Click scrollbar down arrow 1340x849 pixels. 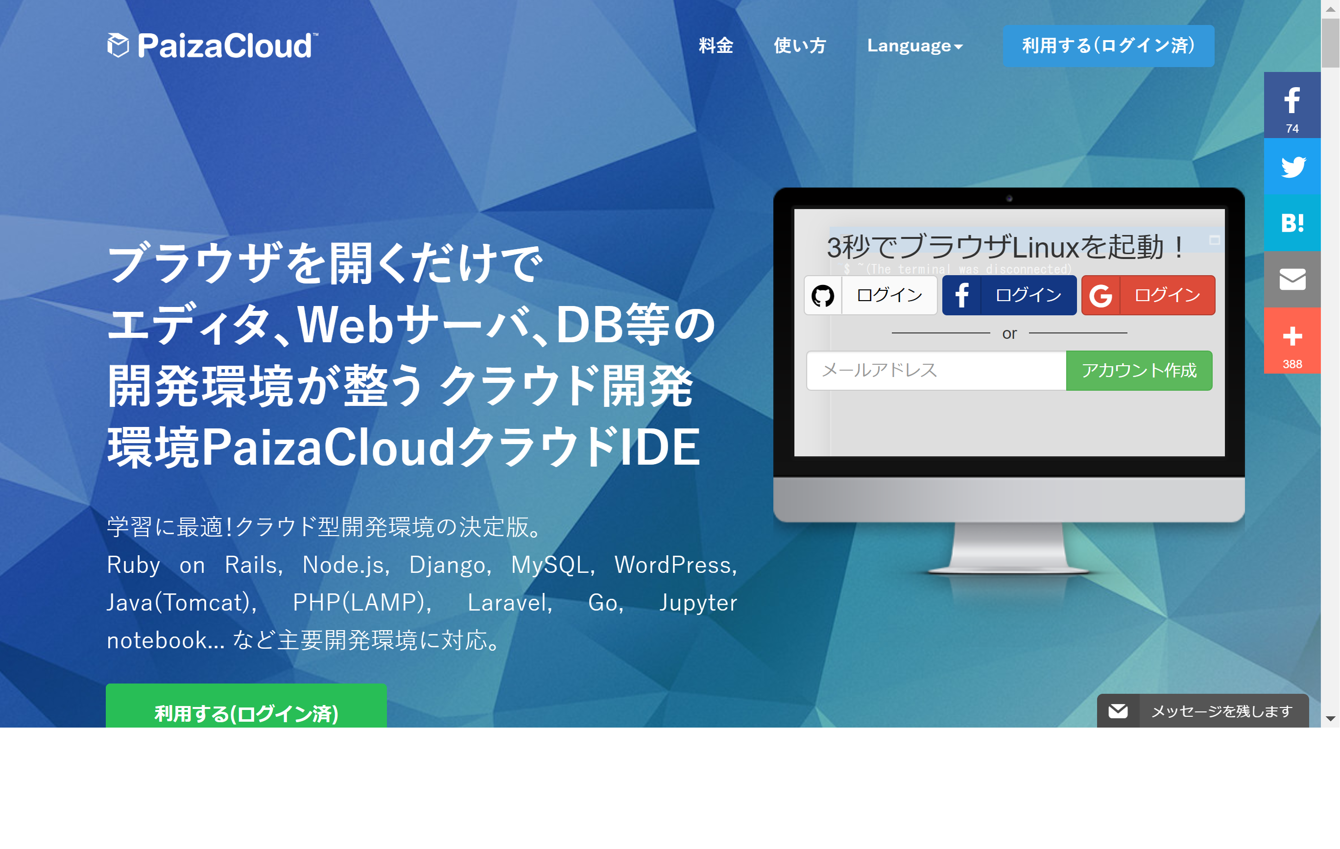point(1330,719)
